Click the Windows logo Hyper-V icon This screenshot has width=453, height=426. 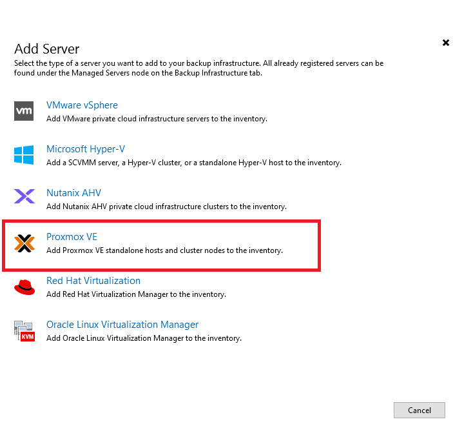(x=24, y=155)
